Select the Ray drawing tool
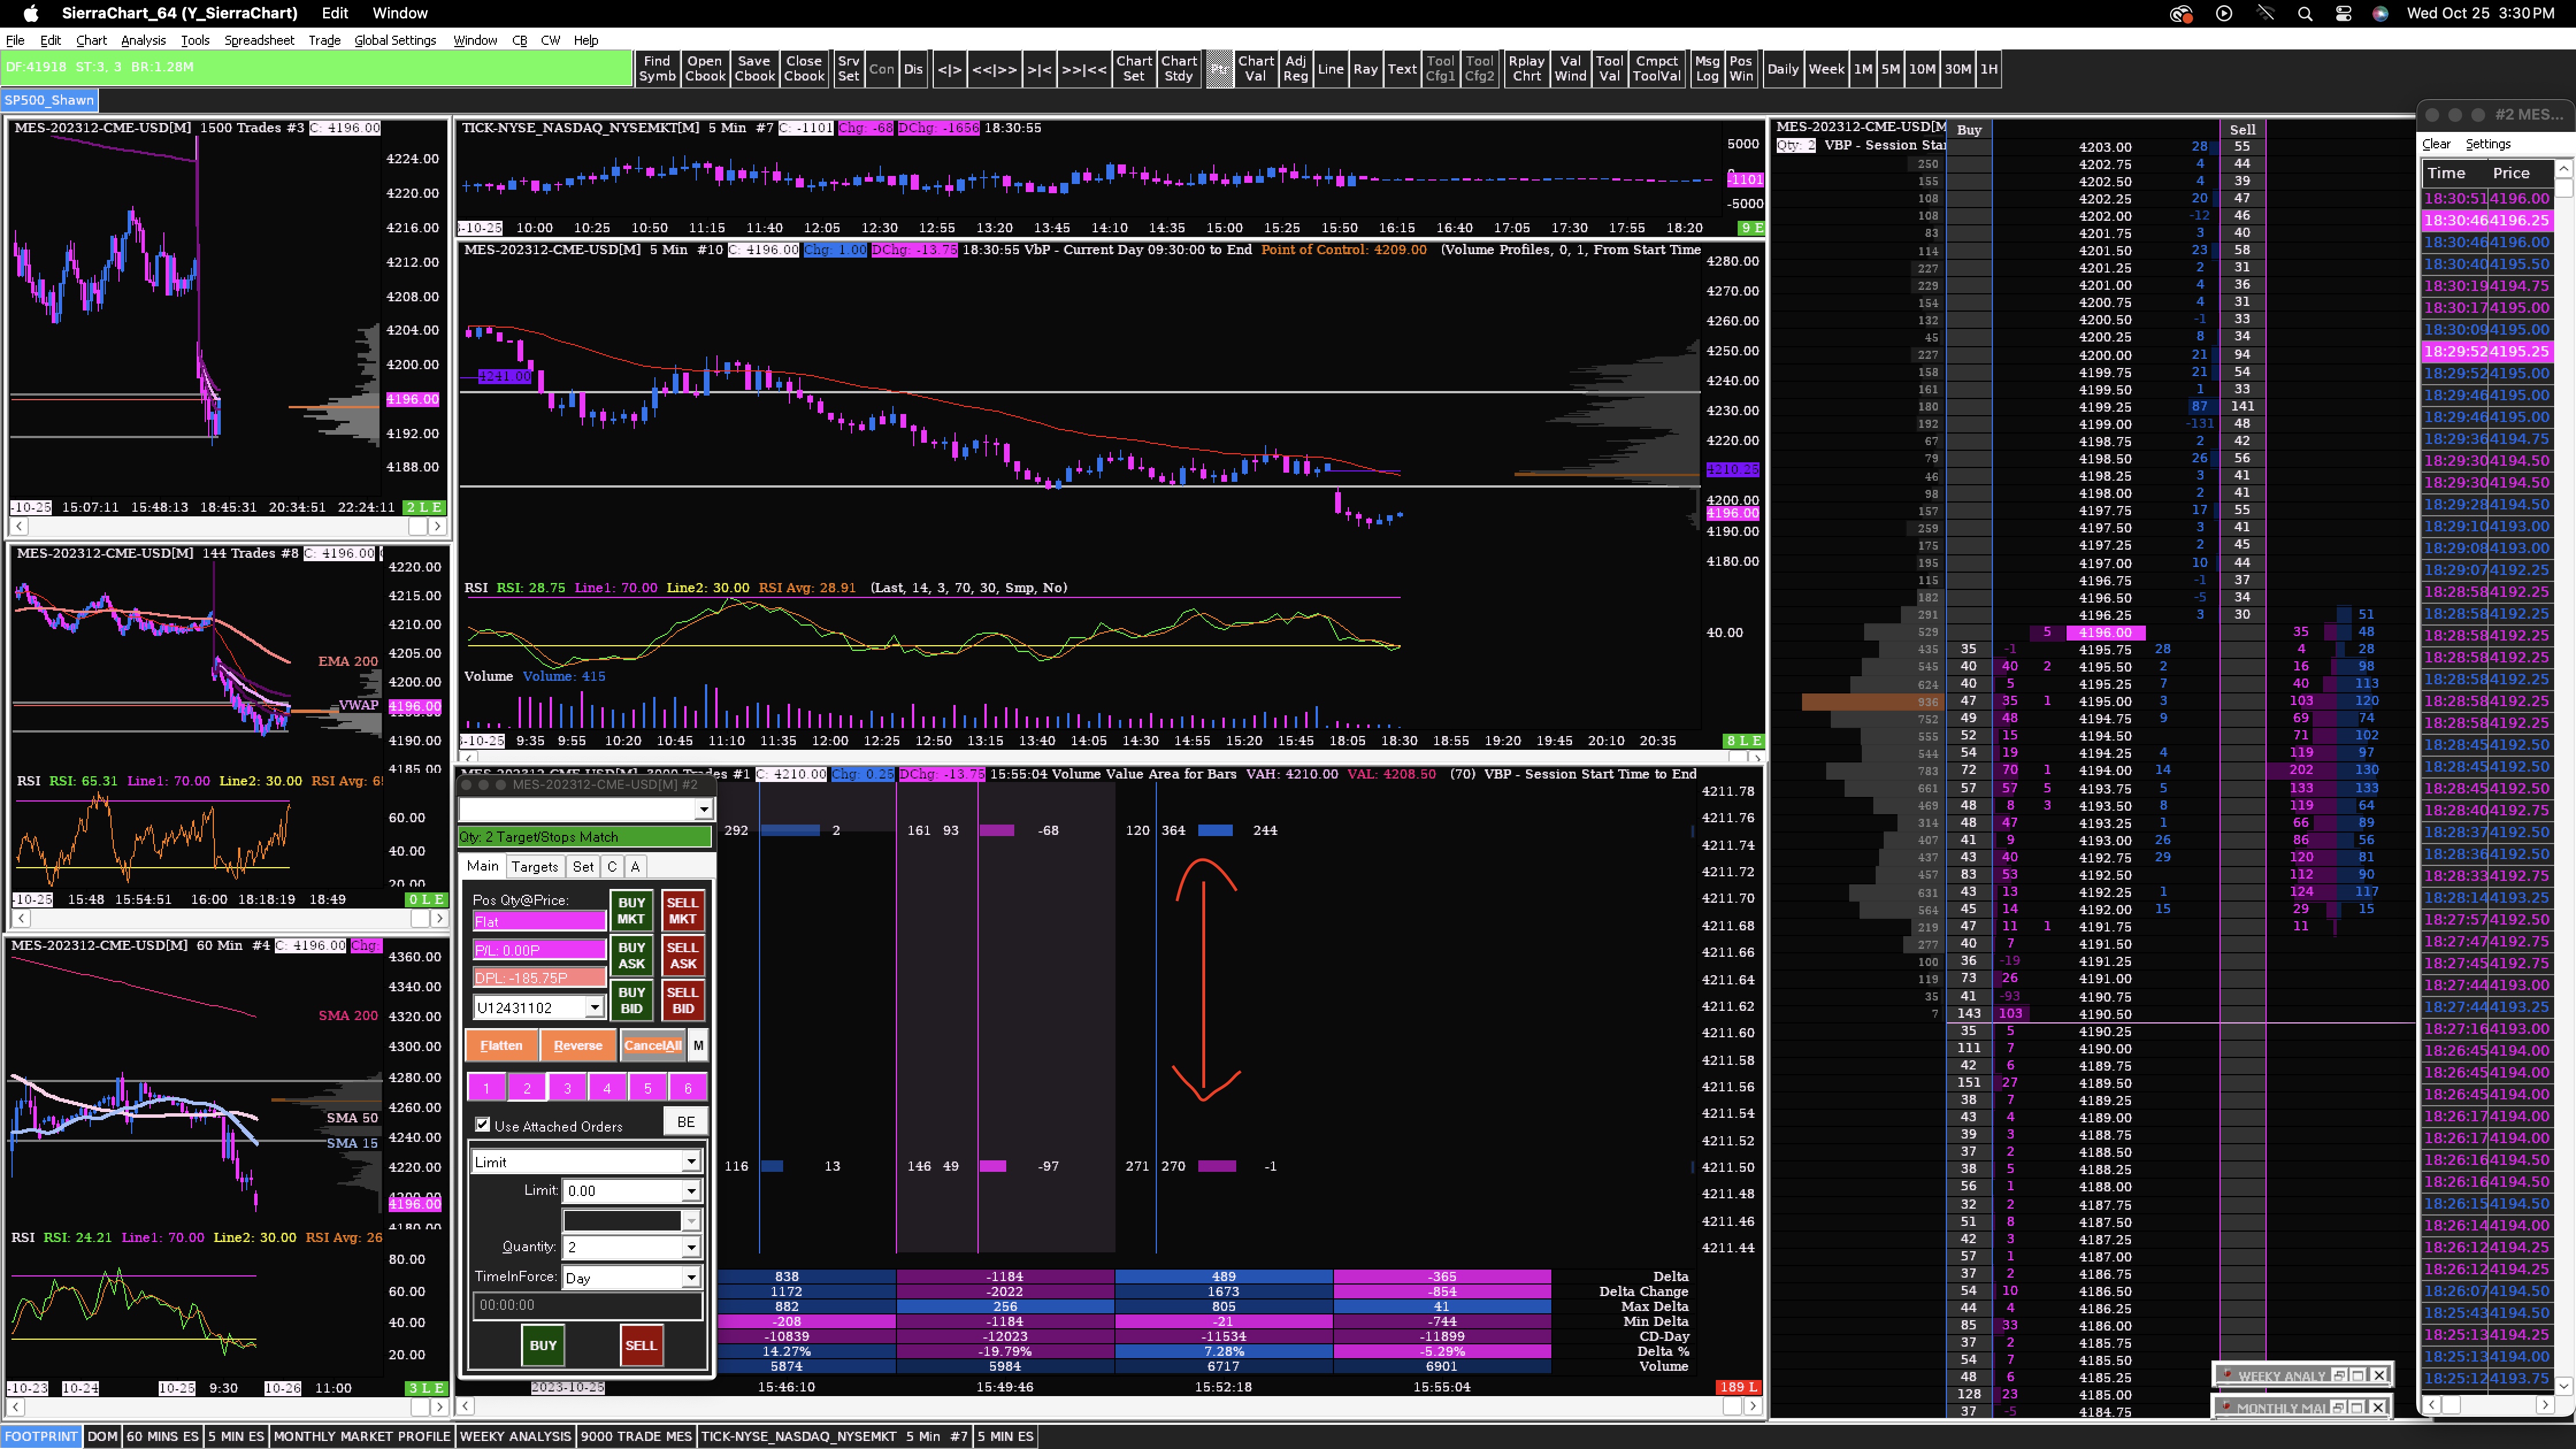 1365,68
